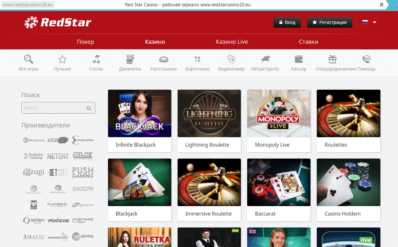Click the Регистрация button
Viewport: 398px width, 247px height.
click(x=330, y=23)
